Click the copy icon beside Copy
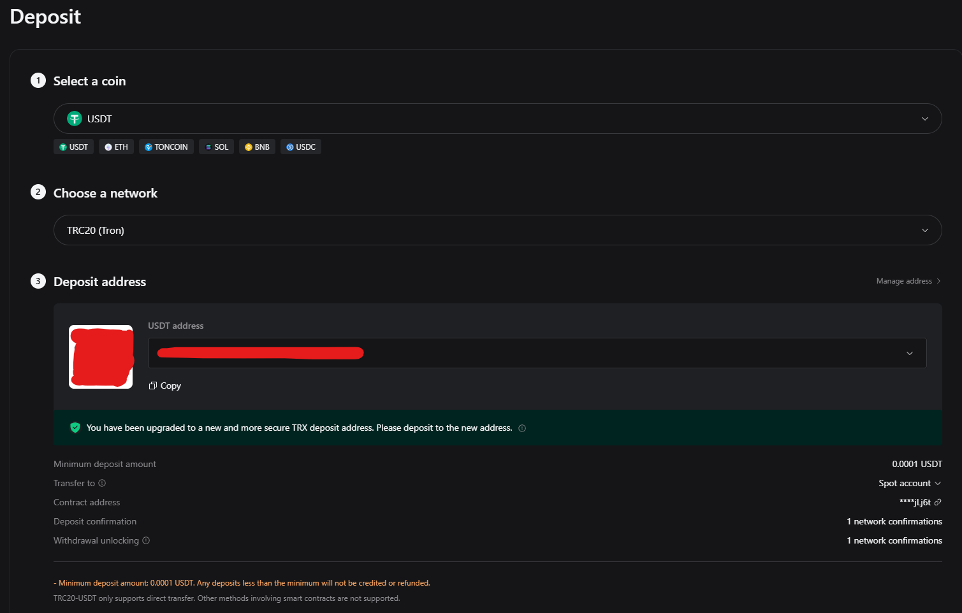The width and height of the screenshot is (962, 613). point(152,386)
